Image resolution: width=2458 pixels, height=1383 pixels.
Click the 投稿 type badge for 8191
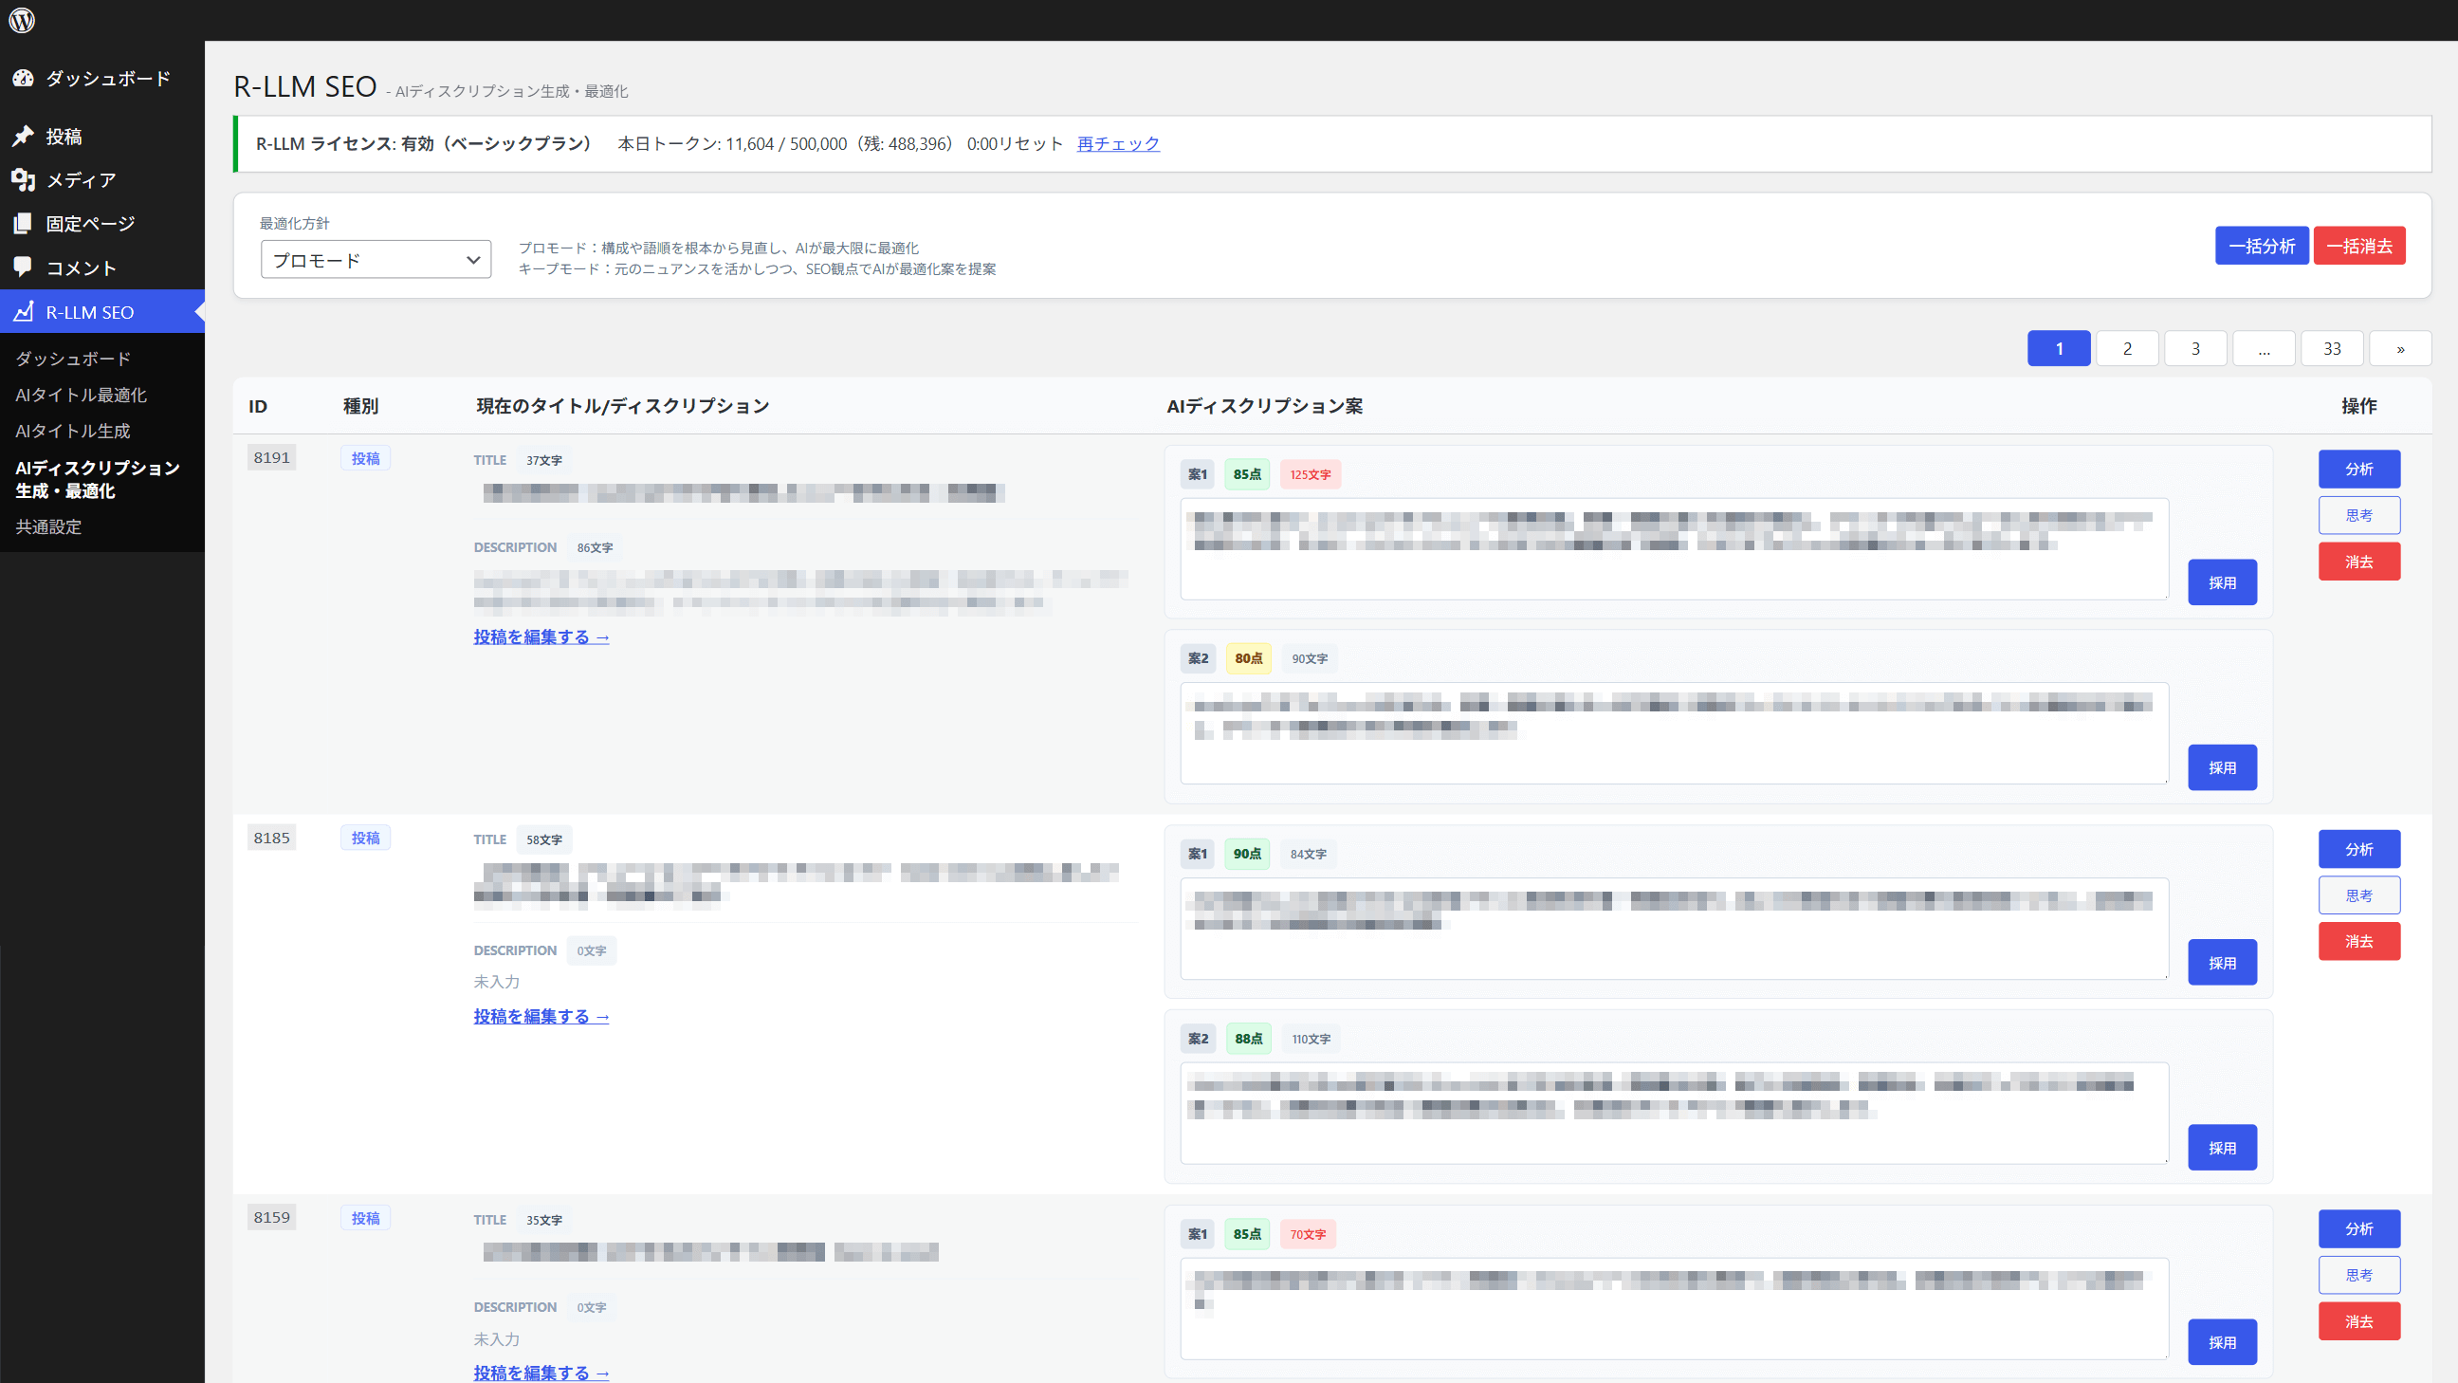(365, 458)
